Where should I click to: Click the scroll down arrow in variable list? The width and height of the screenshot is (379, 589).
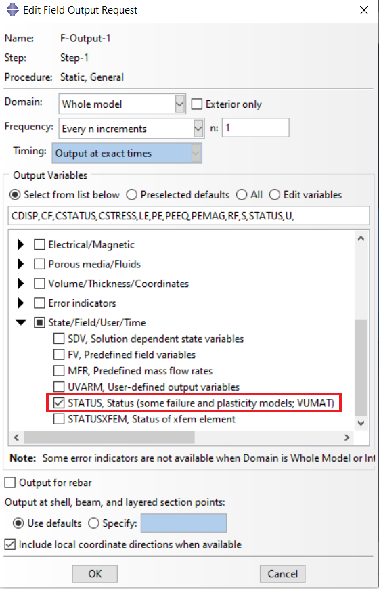point(361,423)
